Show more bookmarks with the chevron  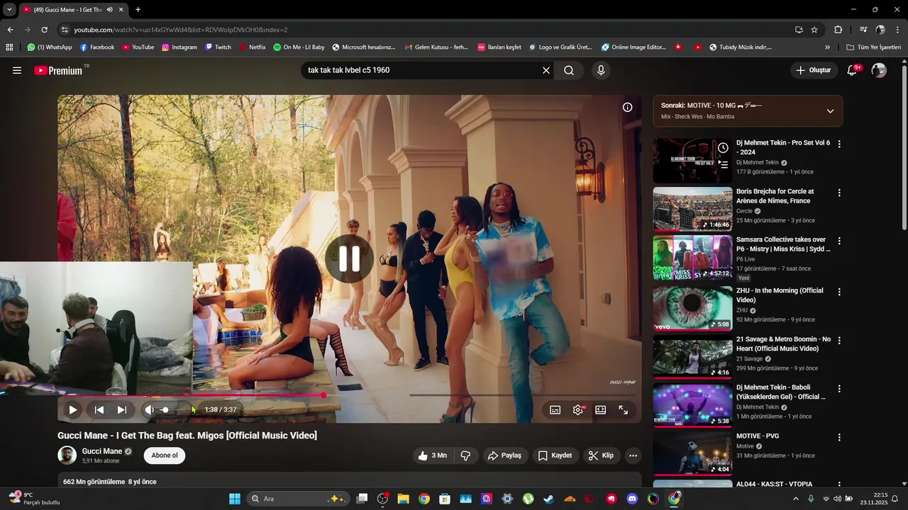(x=827, y=47)
